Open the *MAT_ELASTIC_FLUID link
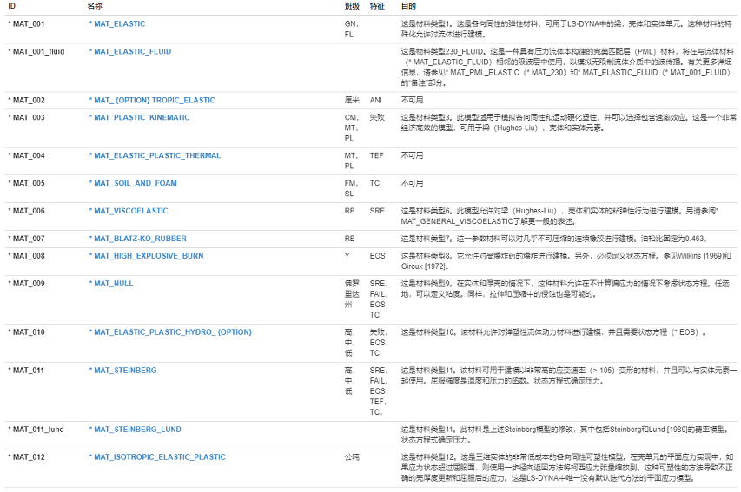The height and width of the screenshot is (492, 741). pyautogui.click(x=130, y=51)
